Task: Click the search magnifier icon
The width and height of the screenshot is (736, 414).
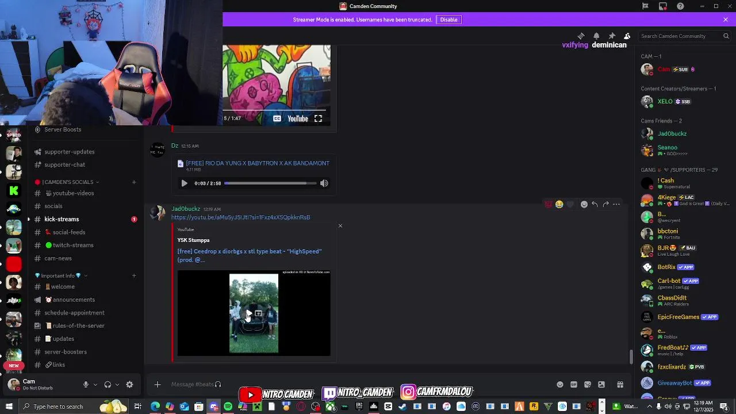Action: [726, 36]
